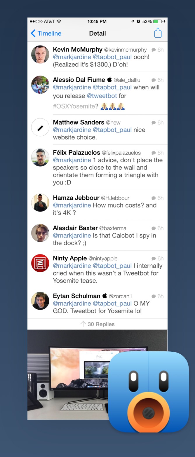195x457 pixels.
Task: Tap the battery indicator in status bar
Action: 157,22
